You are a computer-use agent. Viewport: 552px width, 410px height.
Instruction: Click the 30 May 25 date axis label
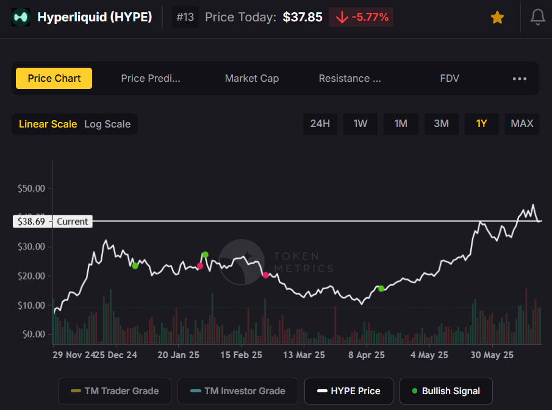(x=492, y=354)
